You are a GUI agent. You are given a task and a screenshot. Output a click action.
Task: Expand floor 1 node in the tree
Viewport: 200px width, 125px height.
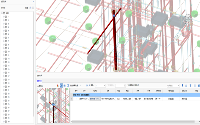tap(4, 20)
